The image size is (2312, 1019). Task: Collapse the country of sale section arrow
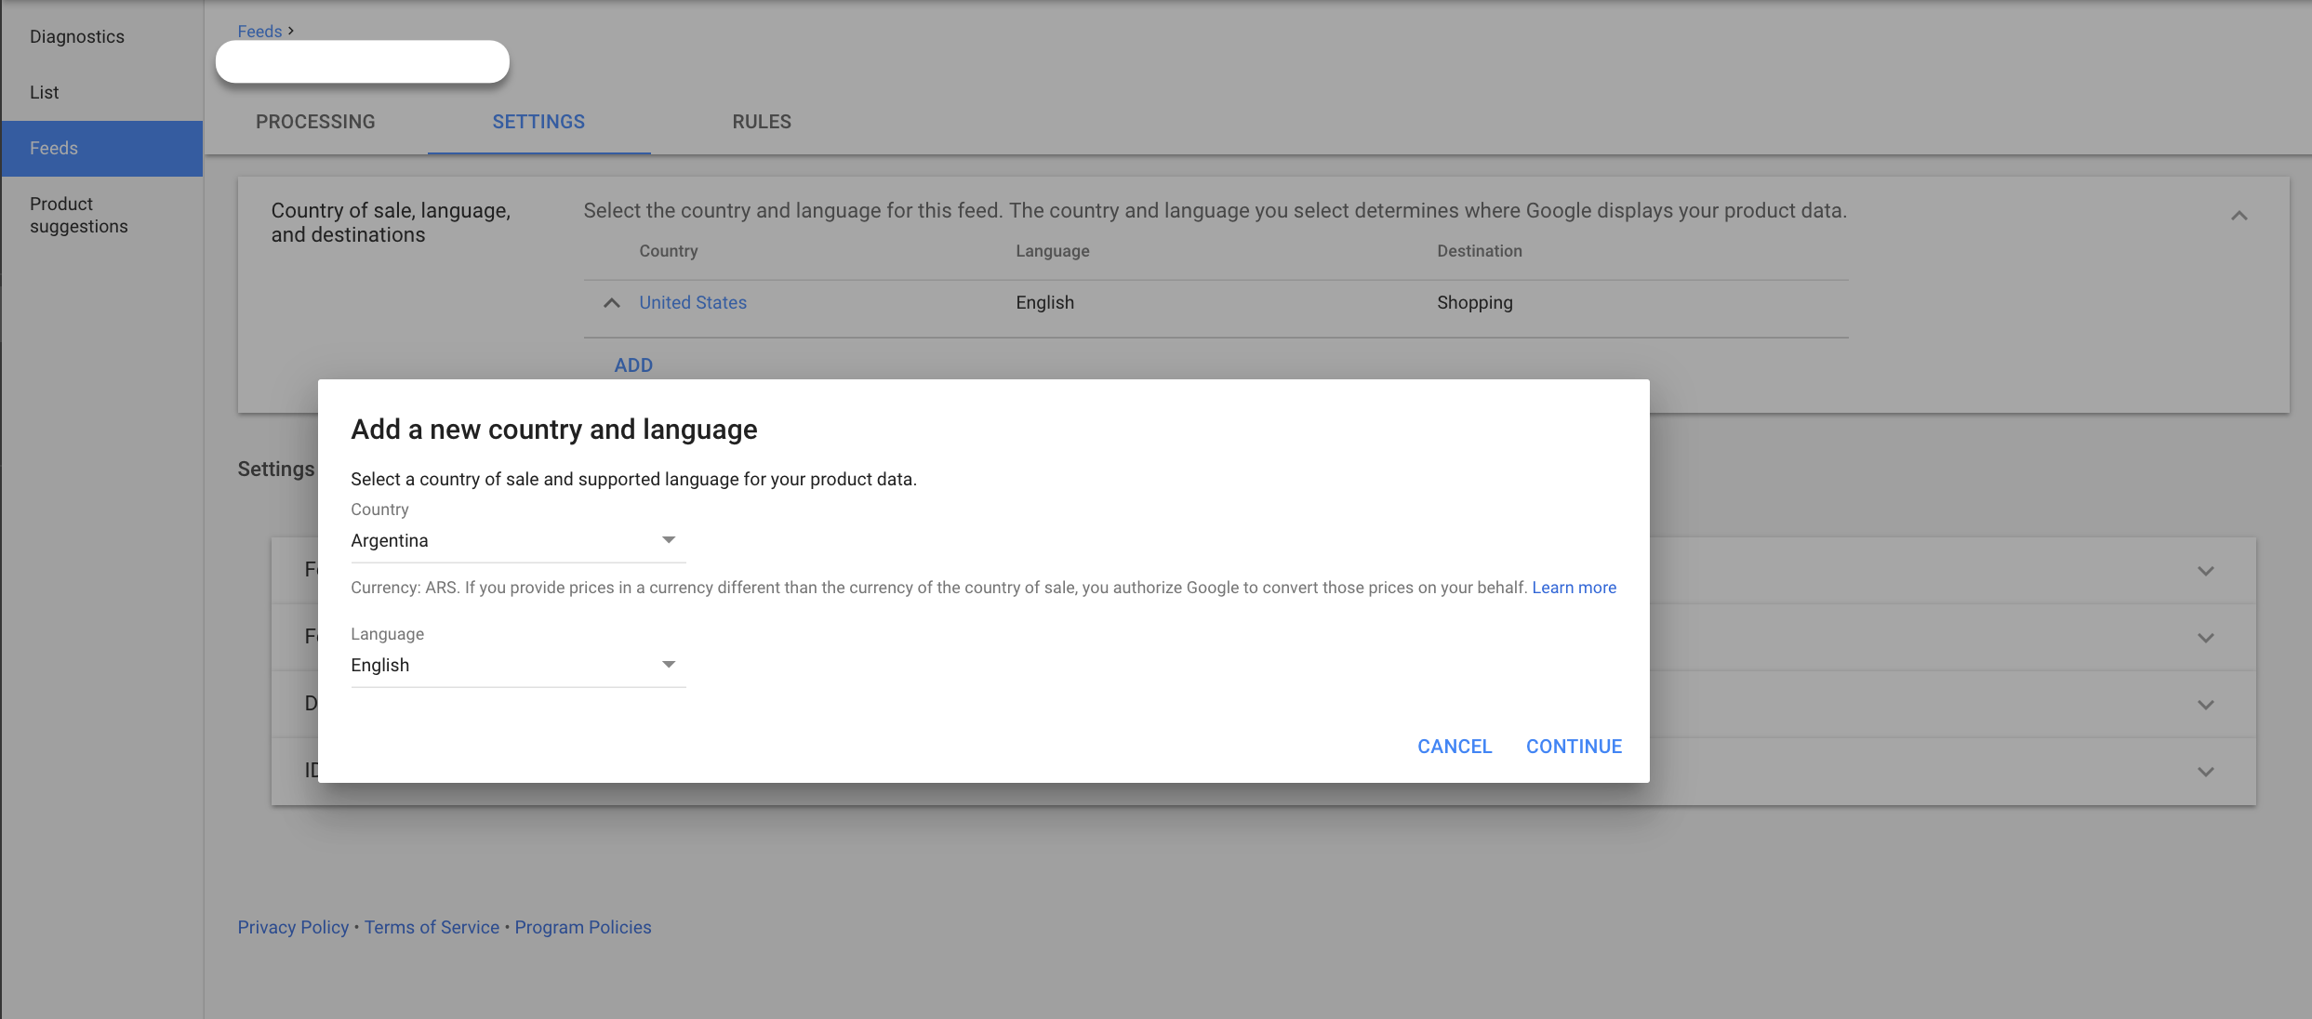2239,217
